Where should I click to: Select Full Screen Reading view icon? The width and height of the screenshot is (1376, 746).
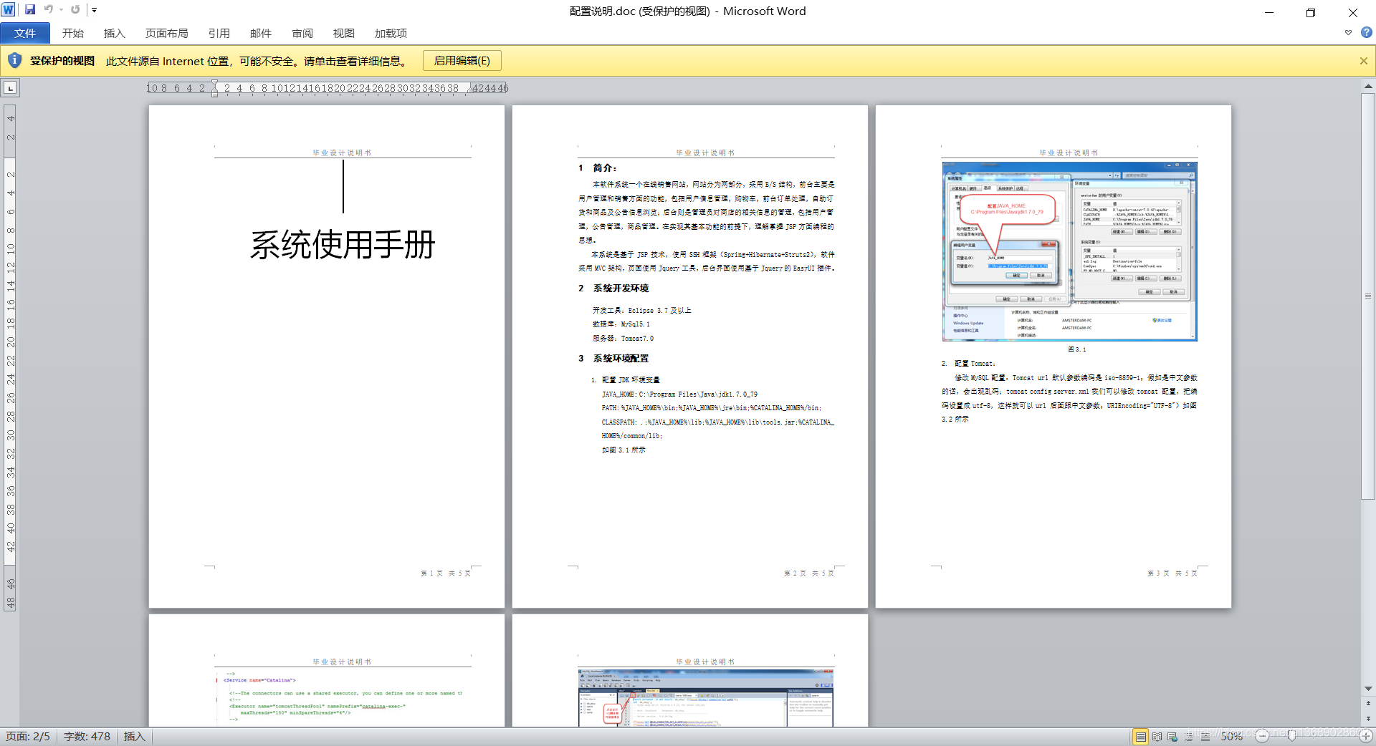tap(1157, 737)
